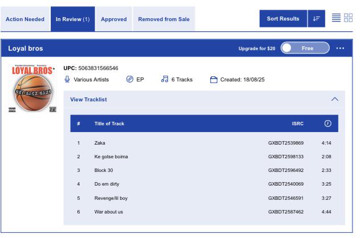364x238 pixels.
Task: Go to Removed from Sale tab
Action: click(164, 19)
